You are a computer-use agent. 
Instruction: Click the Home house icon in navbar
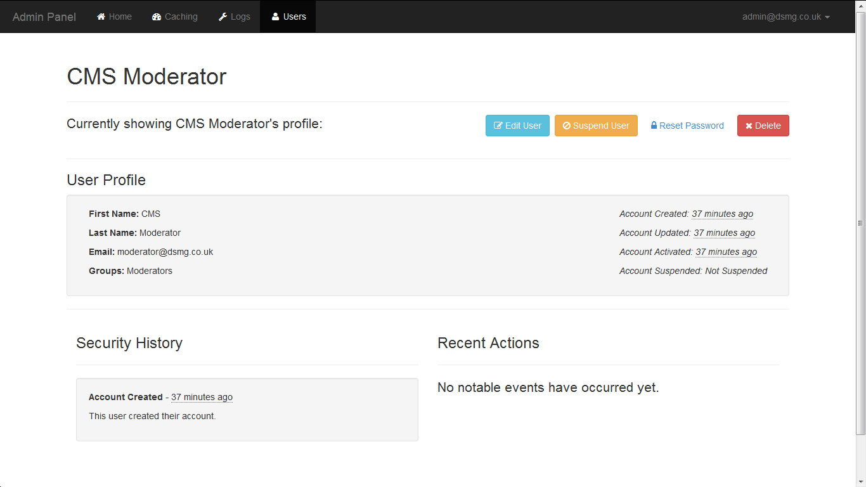(101, 17)
